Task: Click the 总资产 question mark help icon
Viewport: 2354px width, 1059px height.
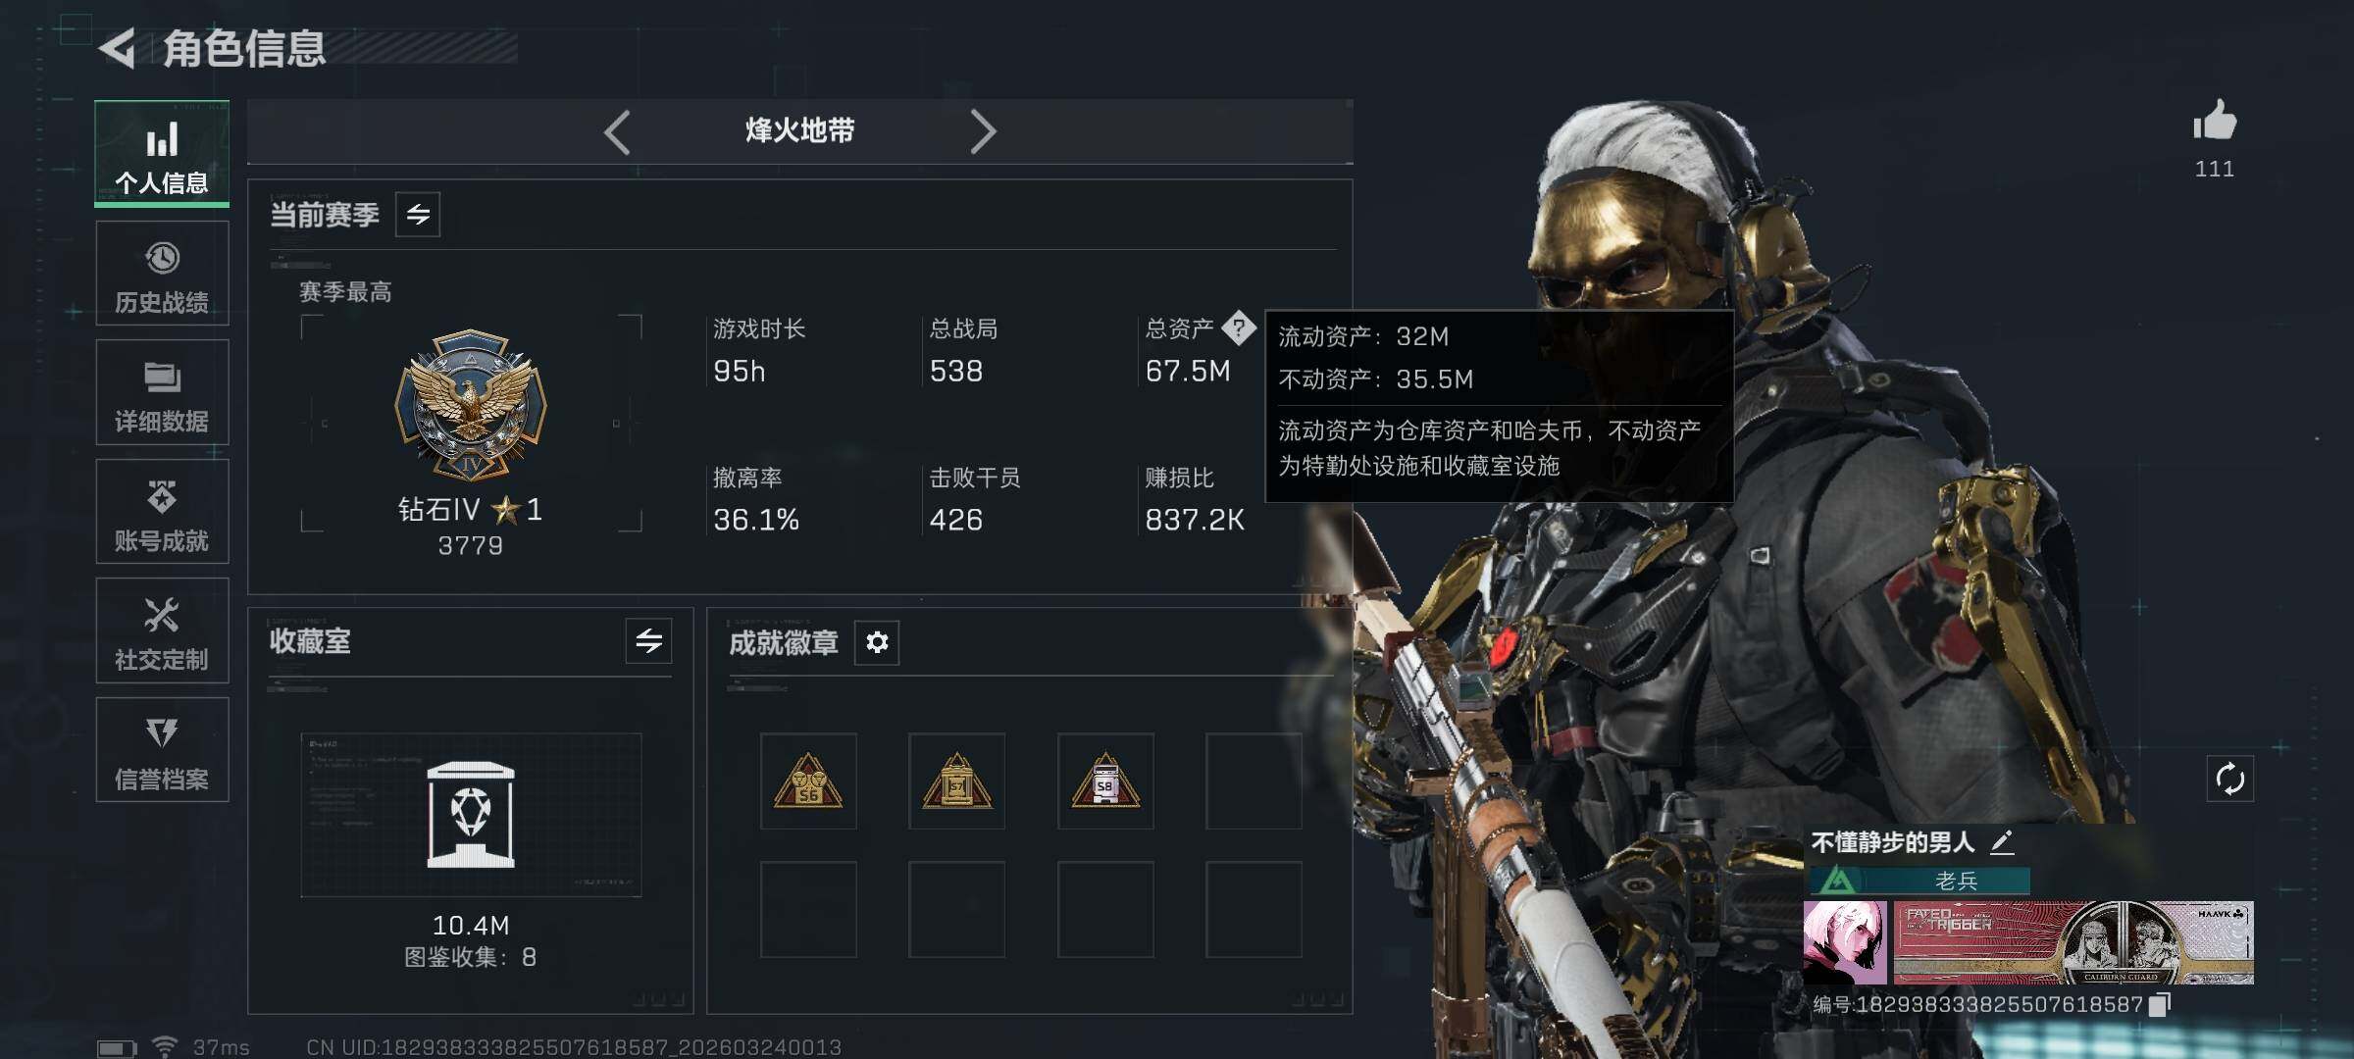Action: 1239,328
